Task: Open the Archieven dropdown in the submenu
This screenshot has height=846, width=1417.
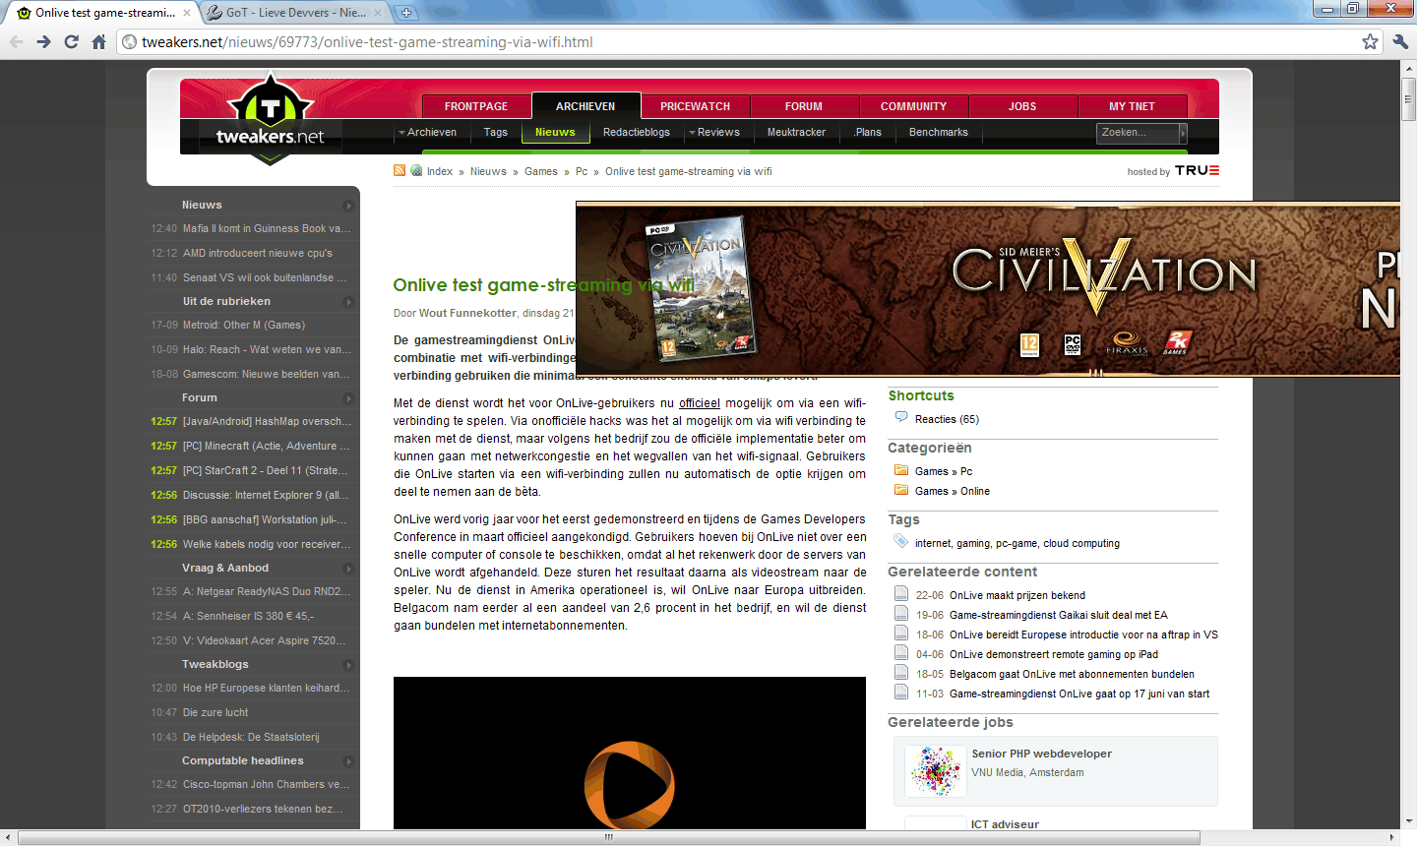Action: tap(428, 132)
